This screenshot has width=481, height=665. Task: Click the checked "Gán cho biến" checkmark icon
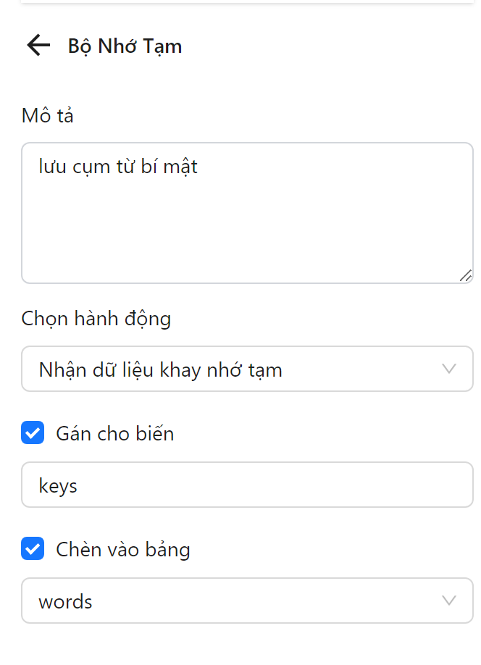click(33, 432)
